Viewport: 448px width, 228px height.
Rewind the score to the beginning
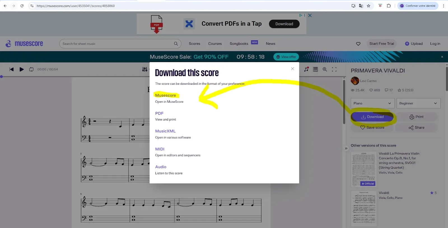11,69
